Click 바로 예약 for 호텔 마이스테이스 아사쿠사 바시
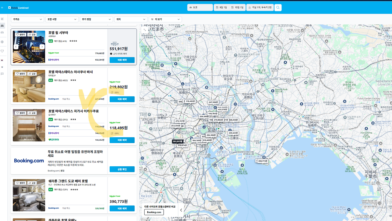 click(122, 99)
